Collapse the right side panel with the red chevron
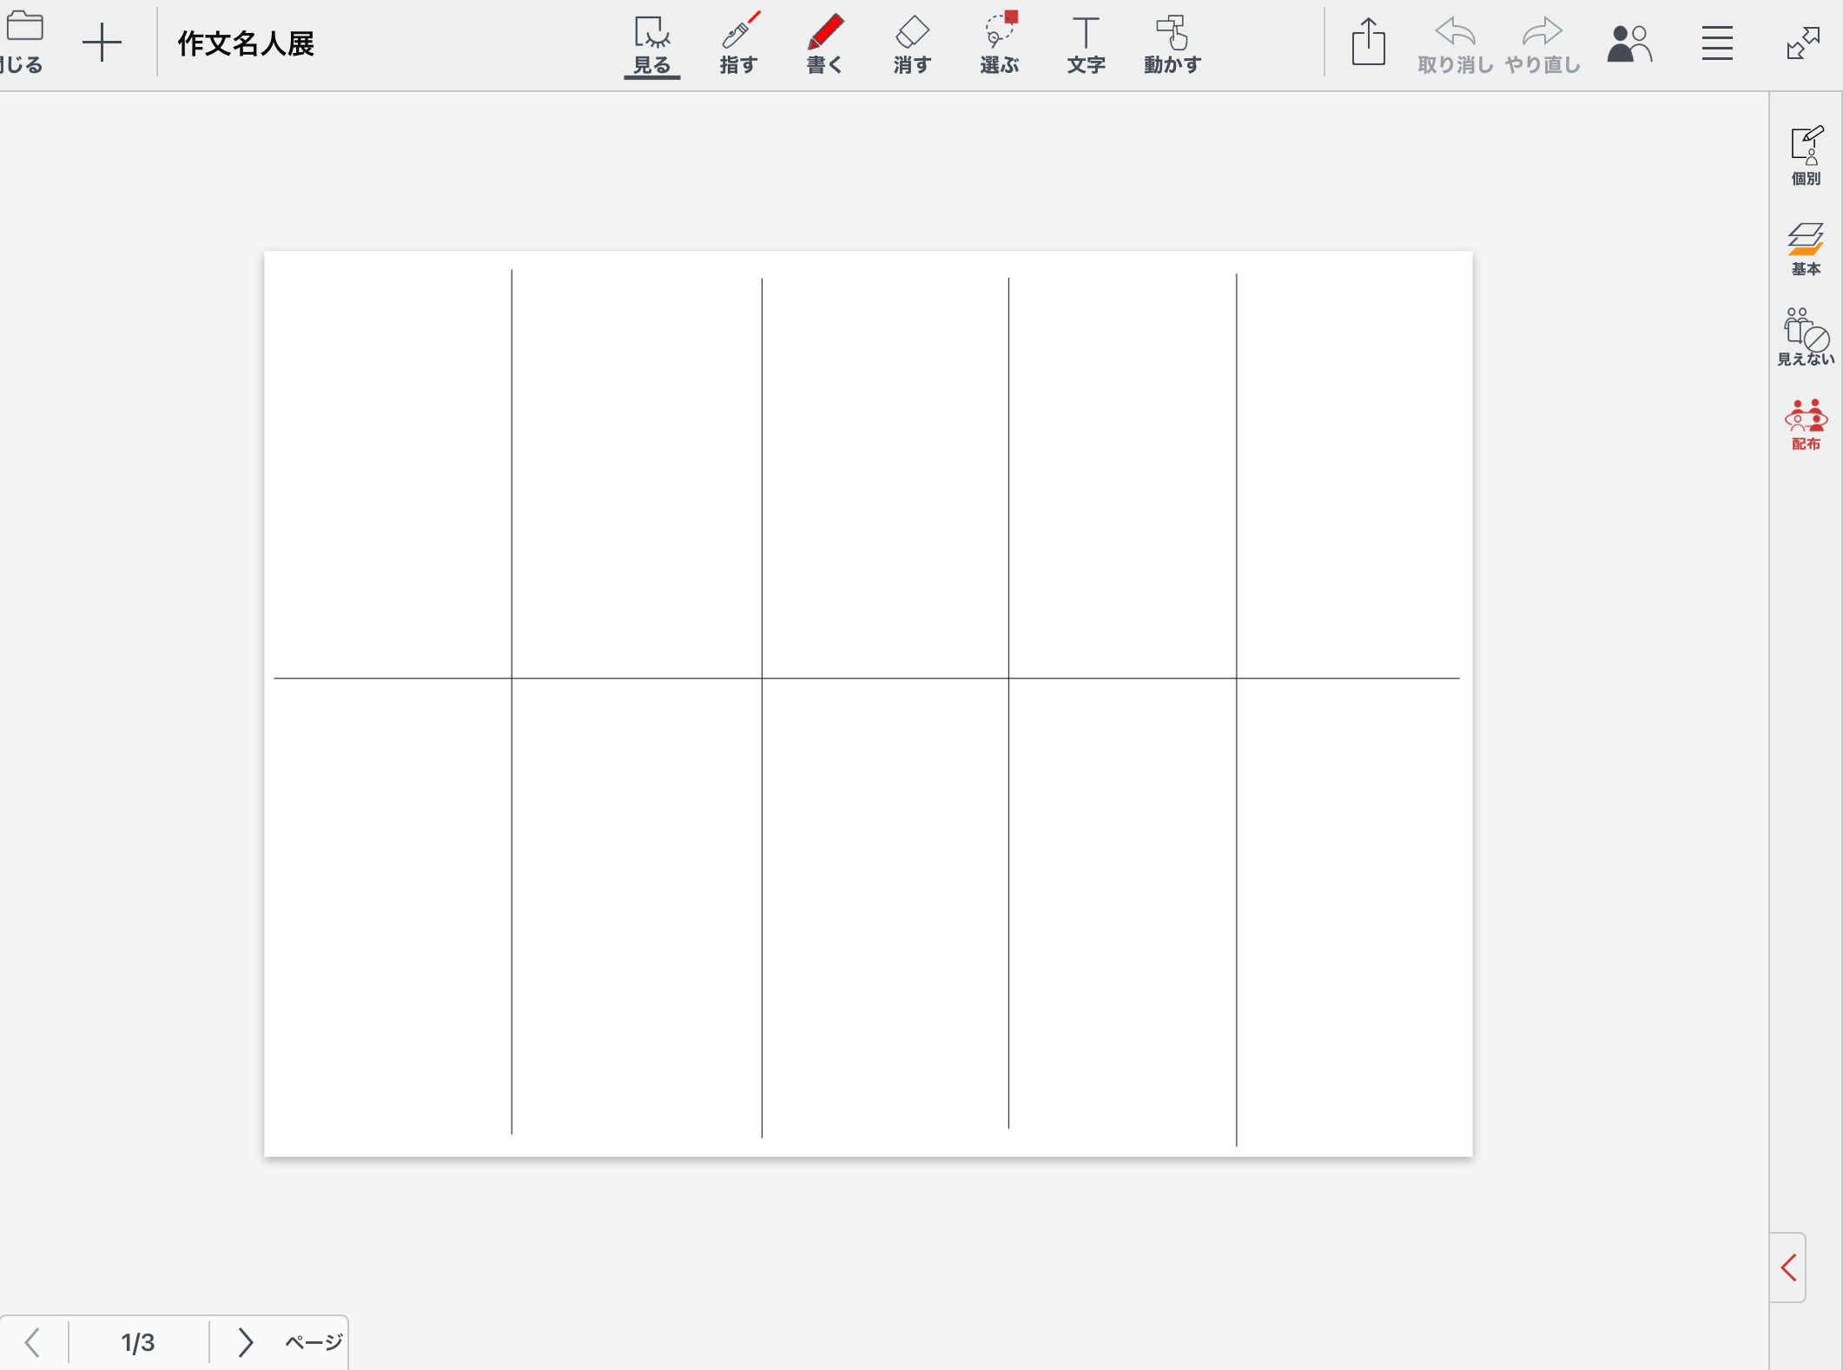Viewport: 1843px width, 1370px height. [1788, 1268]
